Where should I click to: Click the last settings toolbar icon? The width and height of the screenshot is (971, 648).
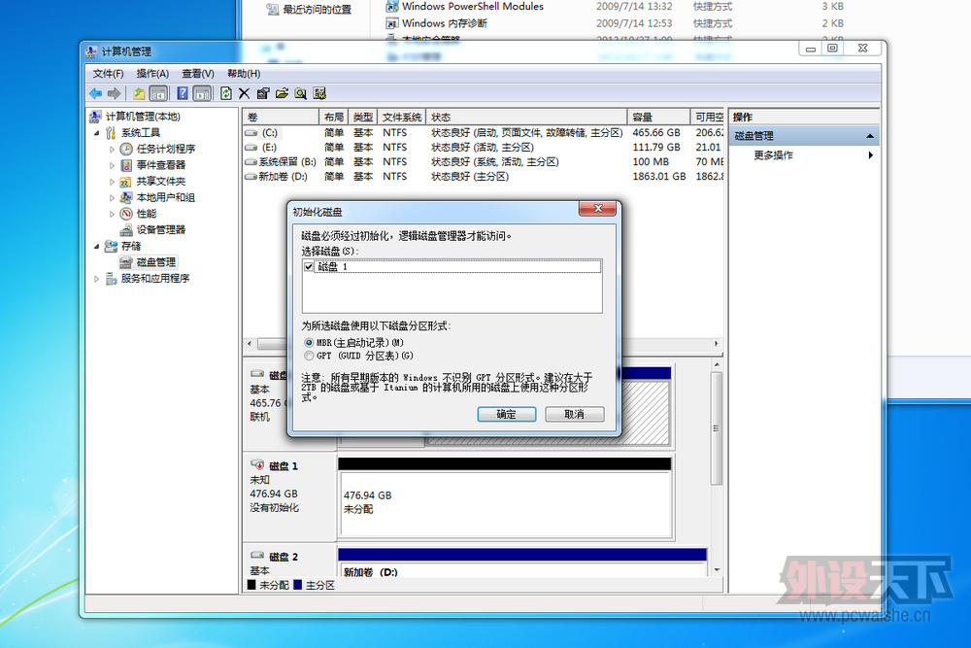[x=319, y=93]
